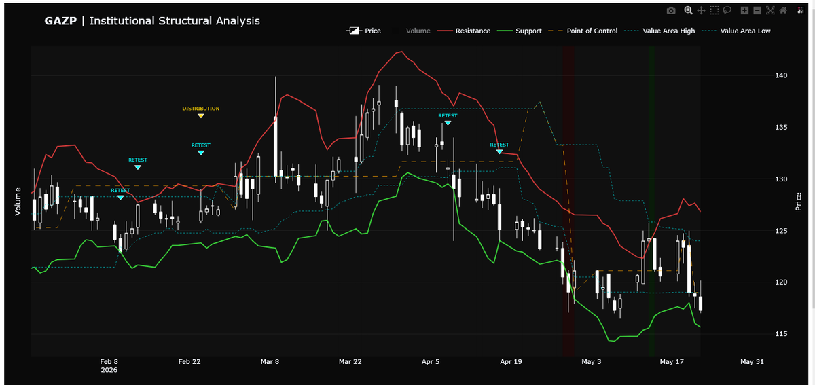
Task: Choose the Lasso Select tool
Action: point(727,10)
